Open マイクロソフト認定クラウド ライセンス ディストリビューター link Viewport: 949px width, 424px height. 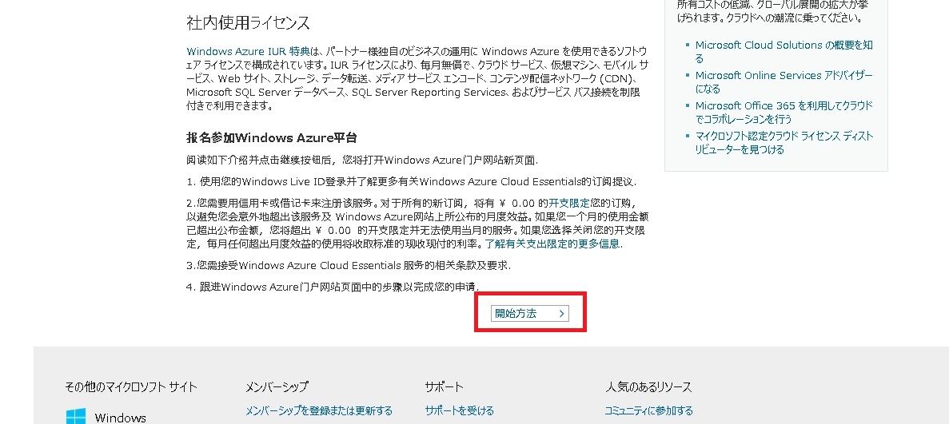coord(784,142)
